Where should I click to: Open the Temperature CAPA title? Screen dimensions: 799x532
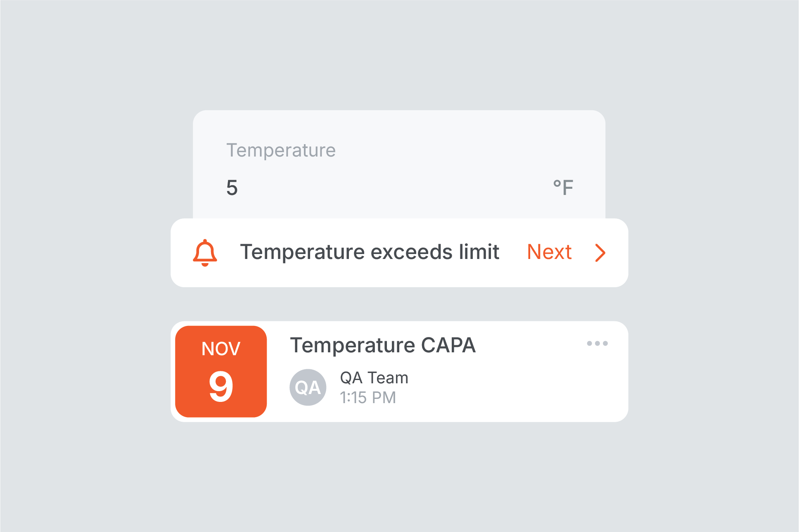383,345
